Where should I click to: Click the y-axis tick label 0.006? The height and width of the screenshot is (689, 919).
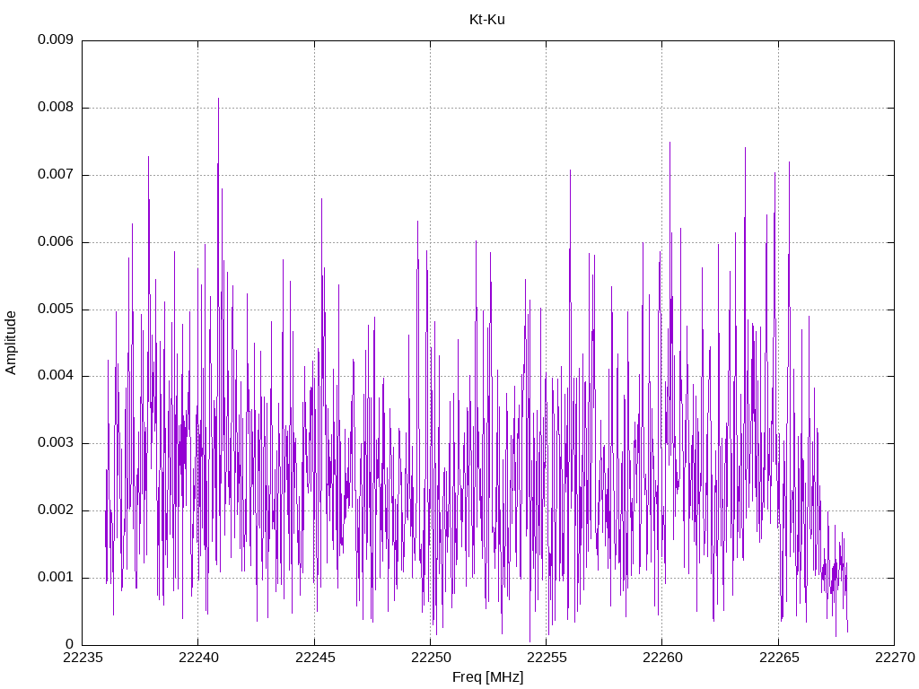click(x=56, y=241)
